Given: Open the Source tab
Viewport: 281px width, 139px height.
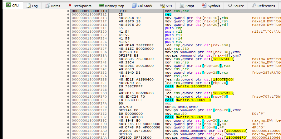Looking at the screenshot, I should click(236, 6).
